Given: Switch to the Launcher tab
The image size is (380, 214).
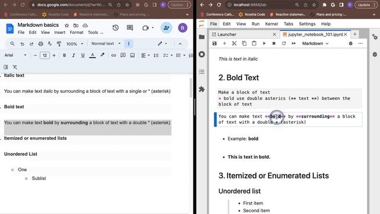Looking at the screenshot, I should pyautogui.click(x=244, y=34).
